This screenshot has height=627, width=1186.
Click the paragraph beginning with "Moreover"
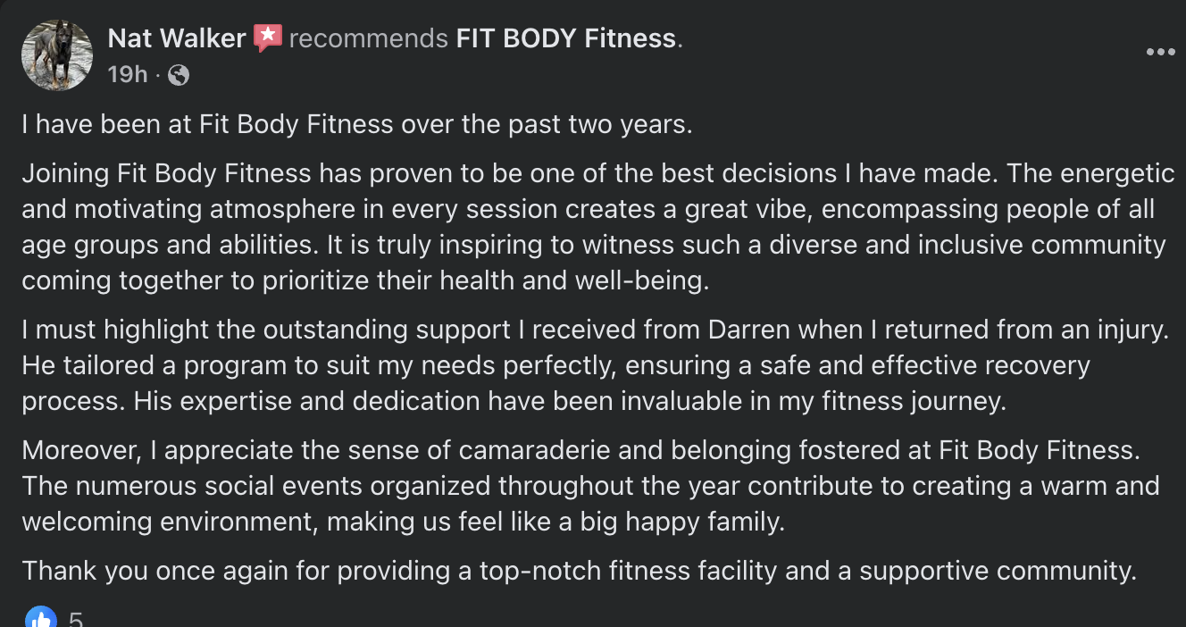589,486
